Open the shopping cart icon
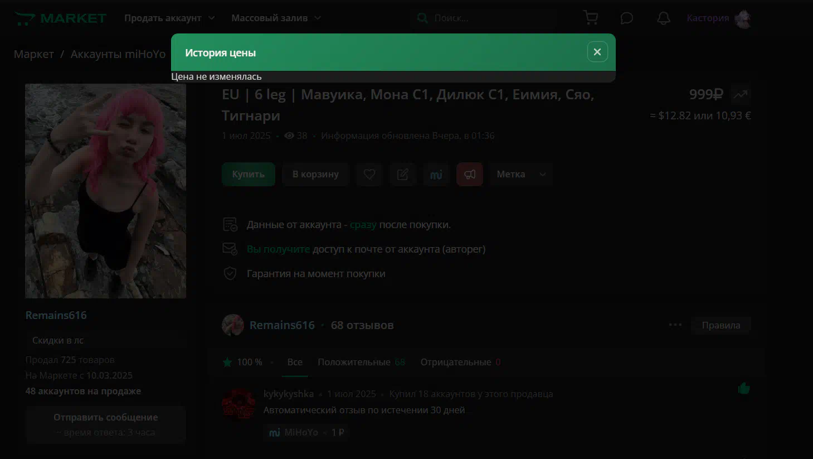 (591, 18)
